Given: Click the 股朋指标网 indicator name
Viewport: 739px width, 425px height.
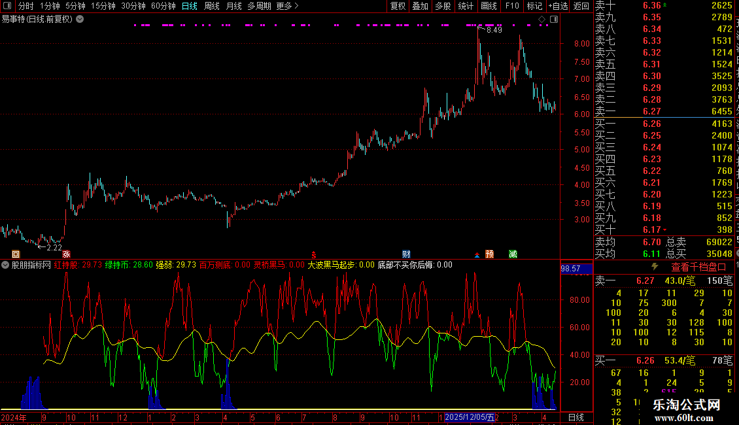Looking at the screenshot, I should (x=31, y=265).
